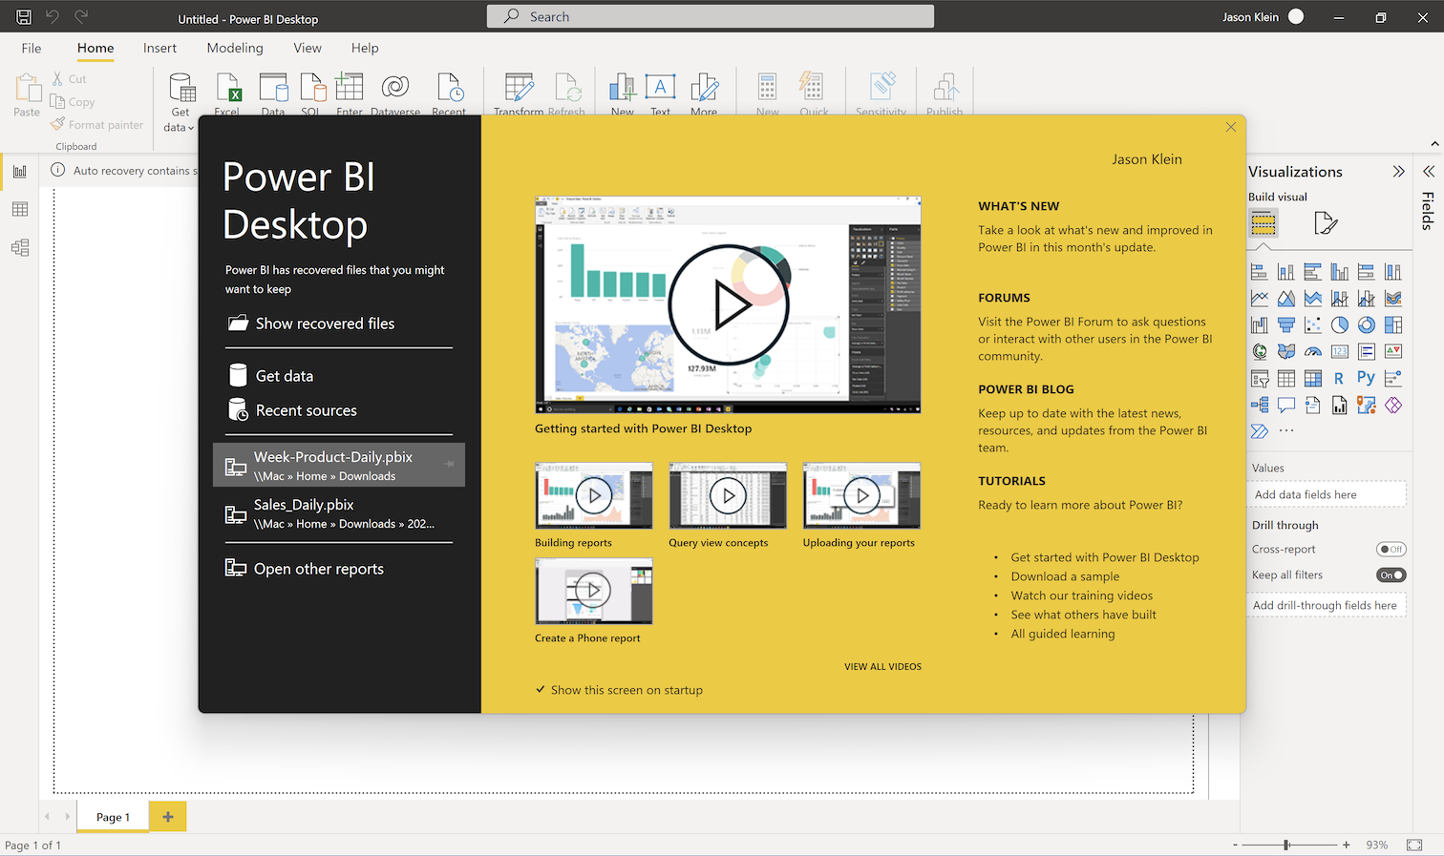The height and width of the screenshot is (856, 1444).
Task: Switch to Model view in left sidebar
Action: [x=20, y=248]
